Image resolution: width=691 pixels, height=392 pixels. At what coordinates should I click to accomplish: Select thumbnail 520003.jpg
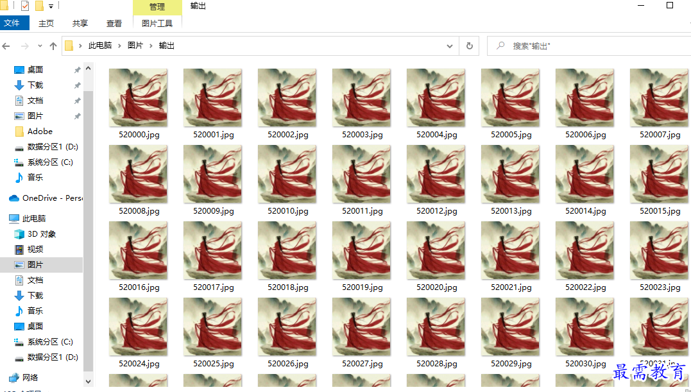pyautogui.click(x=361, y=98)
